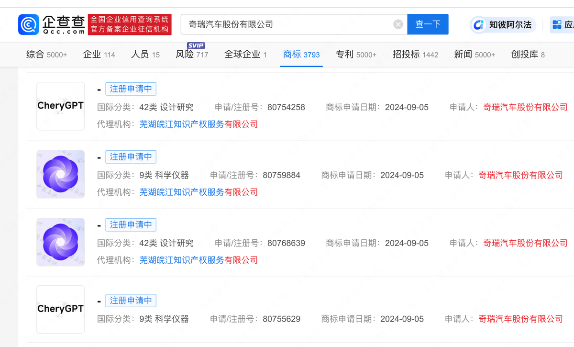Open the second purple spiral trademark thumbnail
The width and height of the screenshot is (574, 347).
point(60,242)
